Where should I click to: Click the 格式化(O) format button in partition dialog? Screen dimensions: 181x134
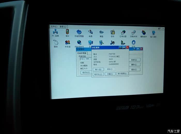pos(98,74)
